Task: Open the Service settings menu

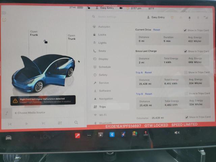Action: [101, 83]
